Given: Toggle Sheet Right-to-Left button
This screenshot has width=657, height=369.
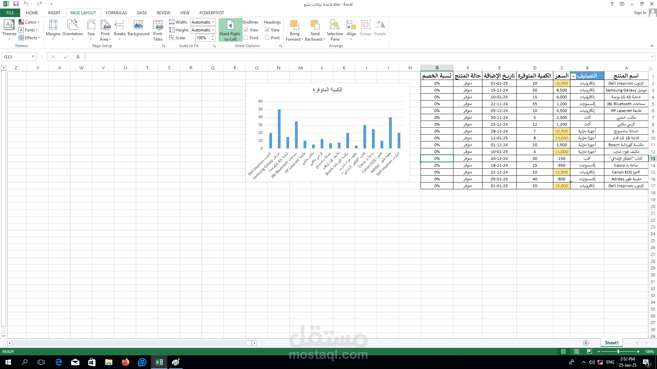Looking at the screenshot, I should (230, 30).
